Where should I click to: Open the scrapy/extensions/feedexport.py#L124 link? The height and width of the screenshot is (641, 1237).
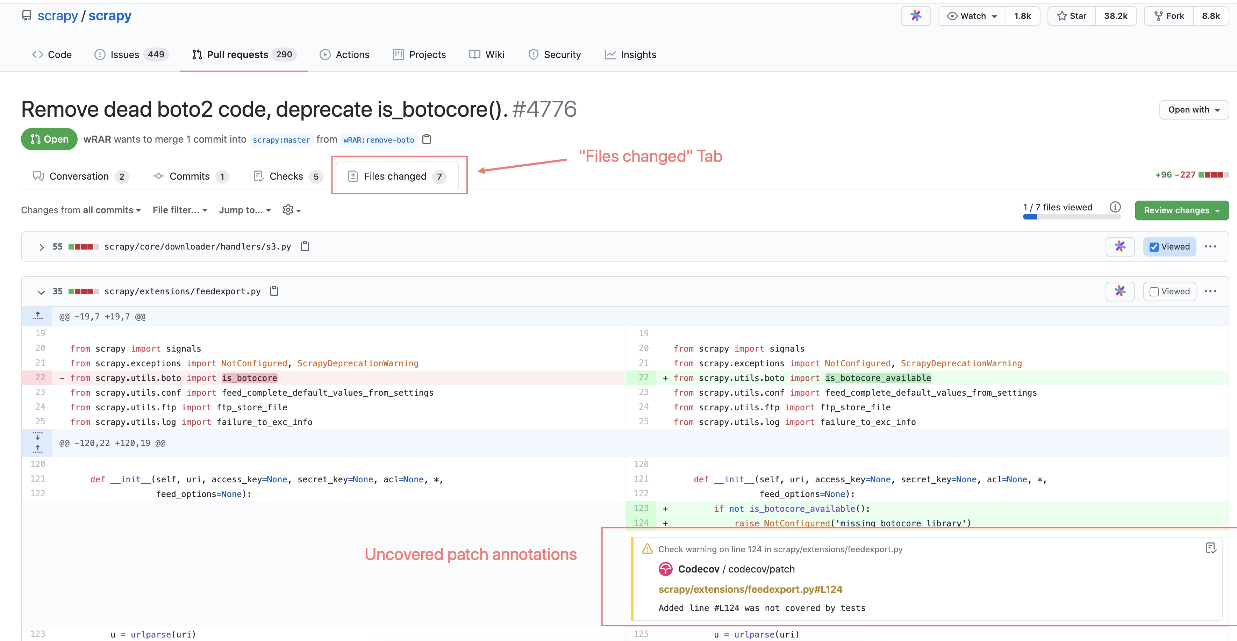(750, 589)
